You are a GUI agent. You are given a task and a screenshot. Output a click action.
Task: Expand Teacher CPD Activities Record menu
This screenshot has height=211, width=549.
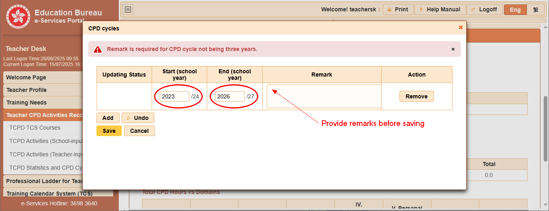pyautogui.click(x=43, y=115)
